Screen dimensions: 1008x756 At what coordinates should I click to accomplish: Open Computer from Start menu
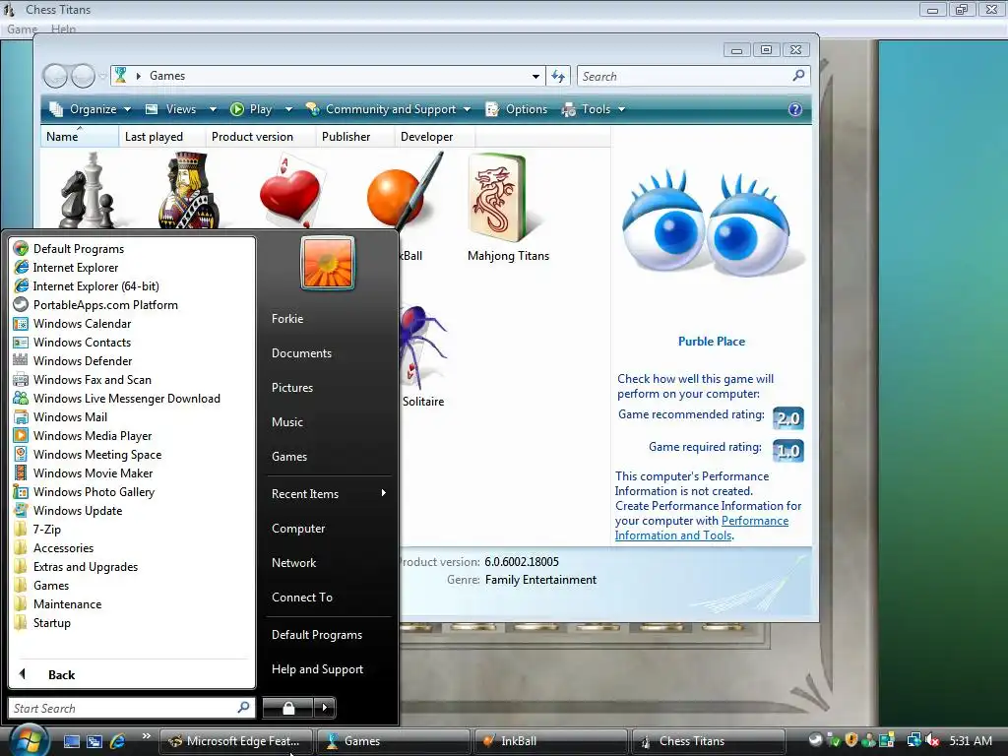[298, 529]
